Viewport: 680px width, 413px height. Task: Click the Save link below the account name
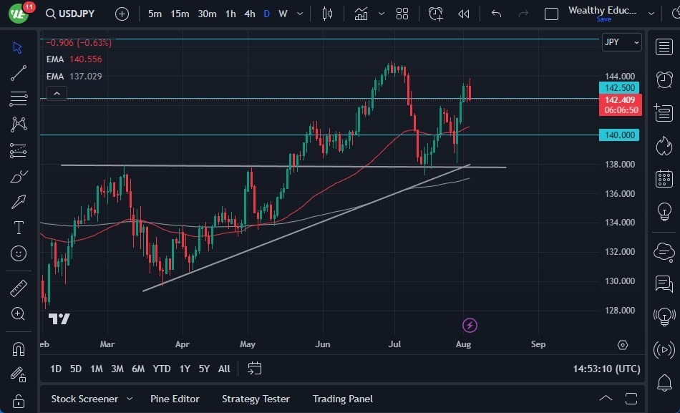[x=603, y=20]
